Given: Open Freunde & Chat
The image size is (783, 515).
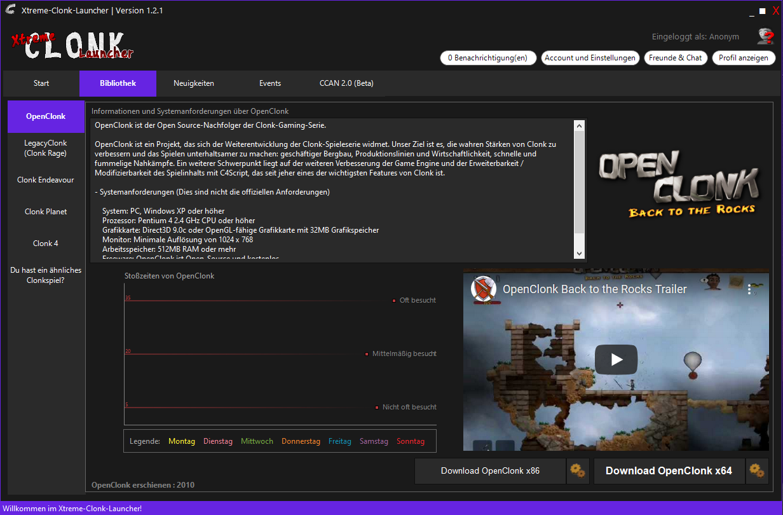Looking at the screenshot, I should click(x=676, y=58).
